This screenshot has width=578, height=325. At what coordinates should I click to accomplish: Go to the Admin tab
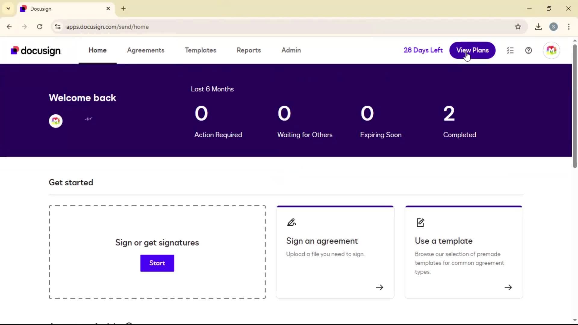[291, 50]
